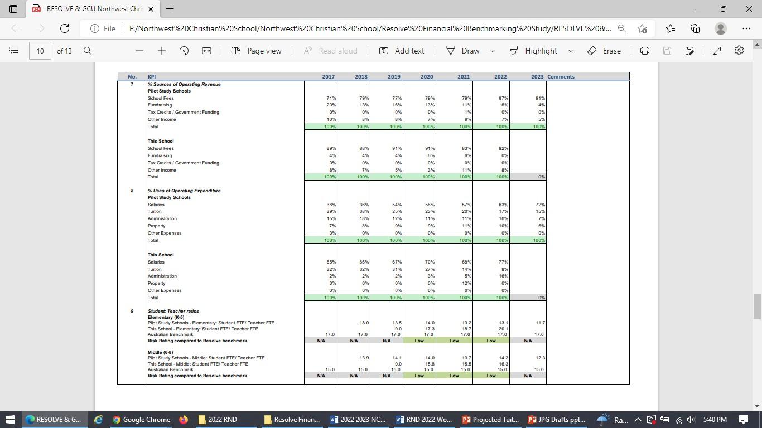Activate the Highlight tool
Screen dimensions: 762x428
533,51
